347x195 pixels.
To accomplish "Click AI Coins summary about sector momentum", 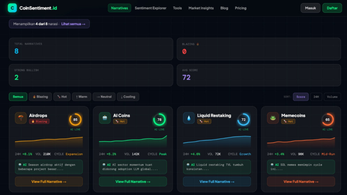I will tap(133, 167).
